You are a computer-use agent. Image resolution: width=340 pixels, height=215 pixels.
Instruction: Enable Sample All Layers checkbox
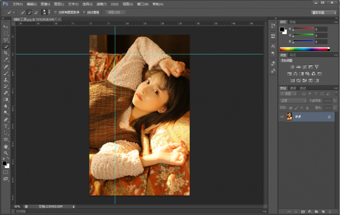(56, 12)
